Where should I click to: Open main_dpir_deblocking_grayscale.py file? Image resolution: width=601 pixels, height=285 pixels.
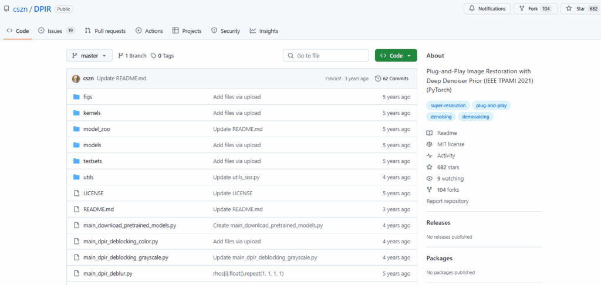[126, 258]
